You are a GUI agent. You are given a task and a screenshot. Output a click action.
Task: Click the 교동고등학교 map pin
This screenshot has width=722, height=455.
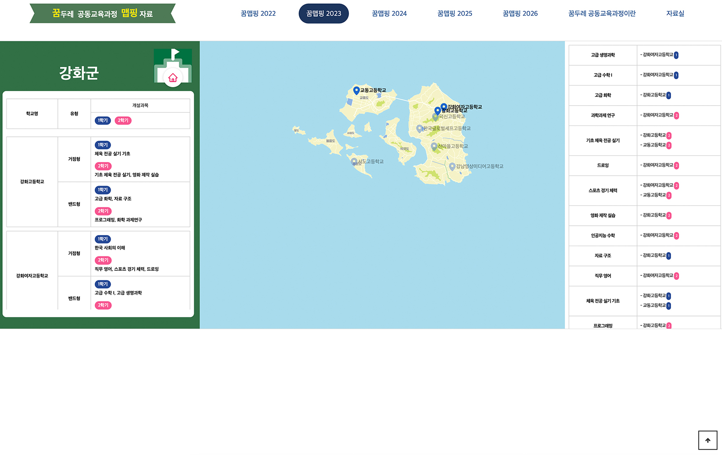(x=356, y=91)
